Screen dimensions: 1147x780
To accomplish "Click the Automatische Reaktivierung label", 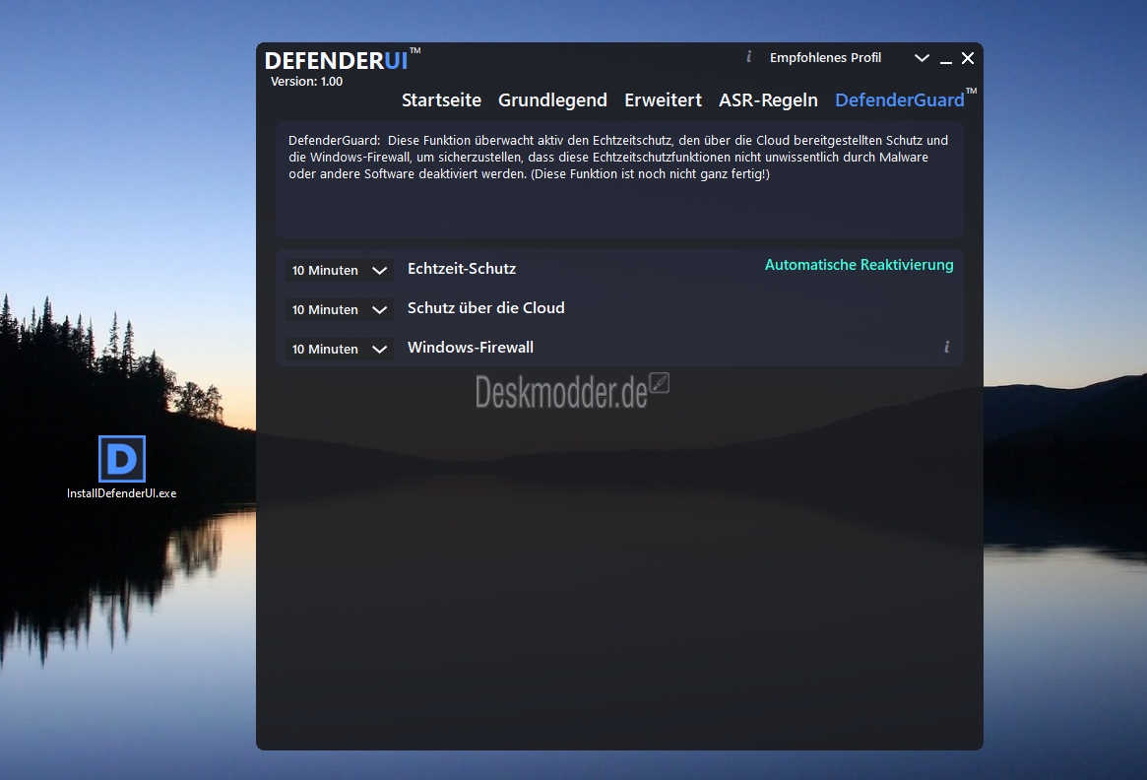I will (x=859, y=265).
